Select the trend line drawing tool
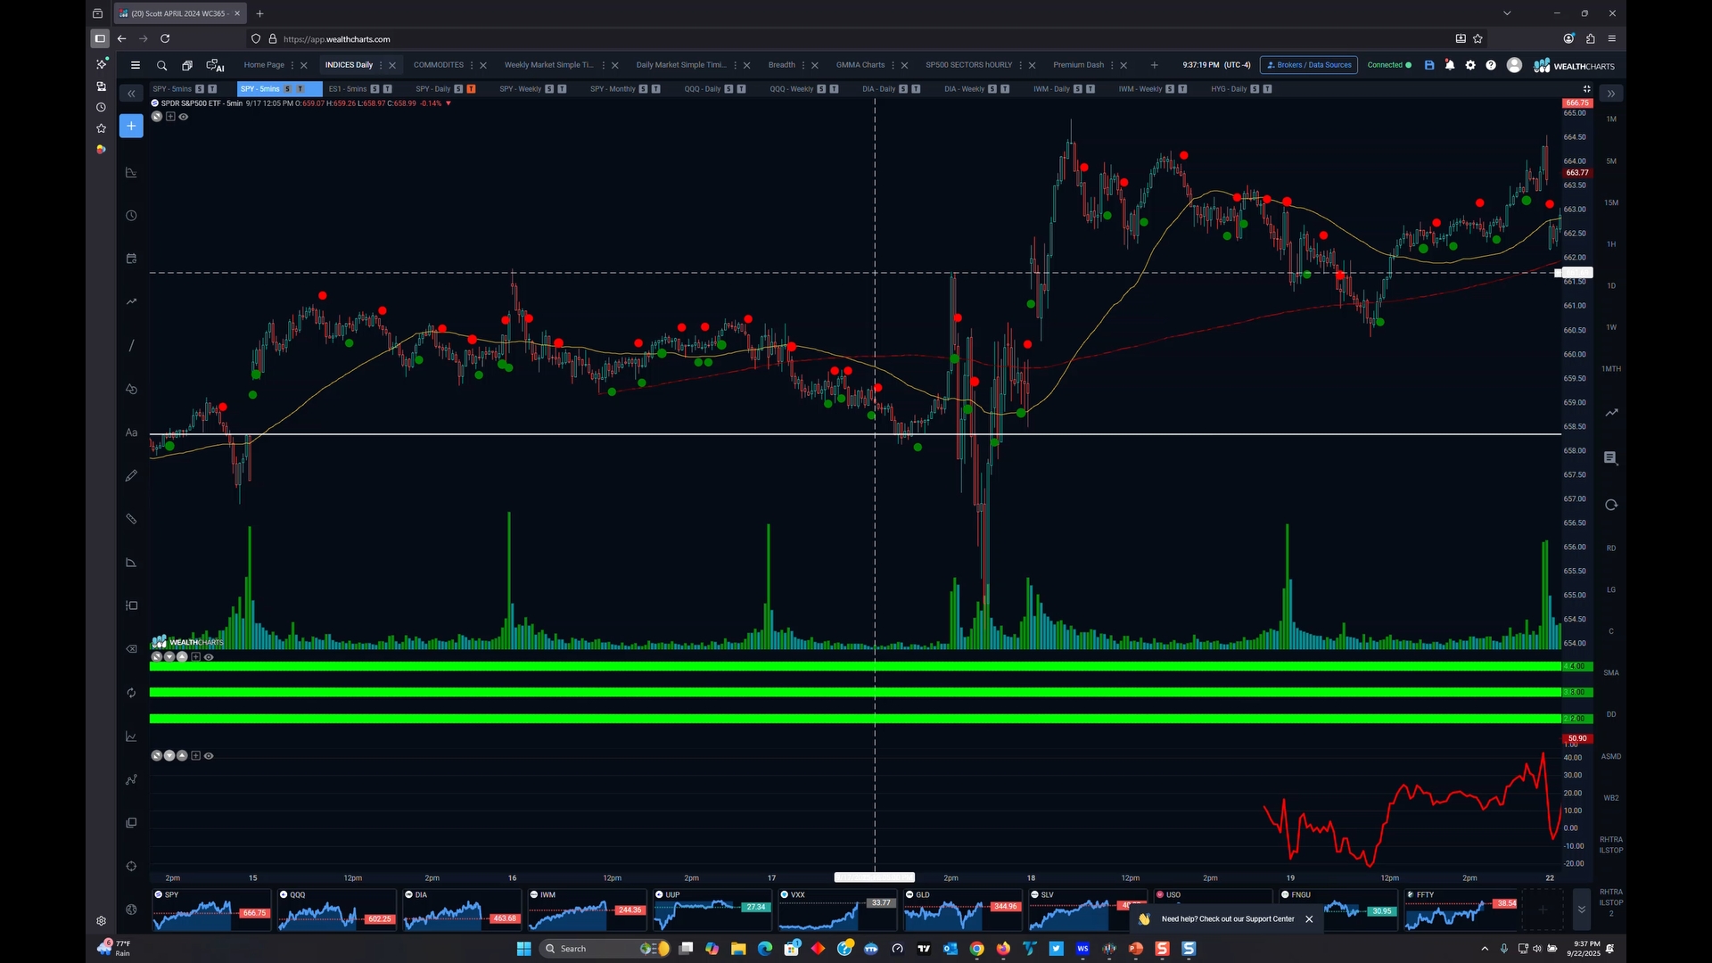 point(131,346)
